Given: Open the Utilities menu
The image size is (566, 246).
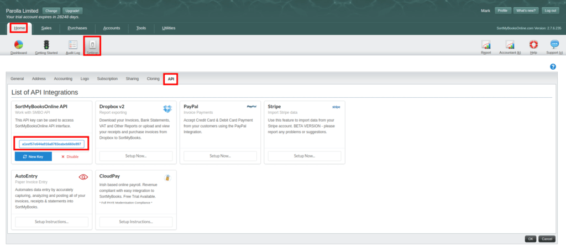Looking at the screenshot, I should point(169,28).
